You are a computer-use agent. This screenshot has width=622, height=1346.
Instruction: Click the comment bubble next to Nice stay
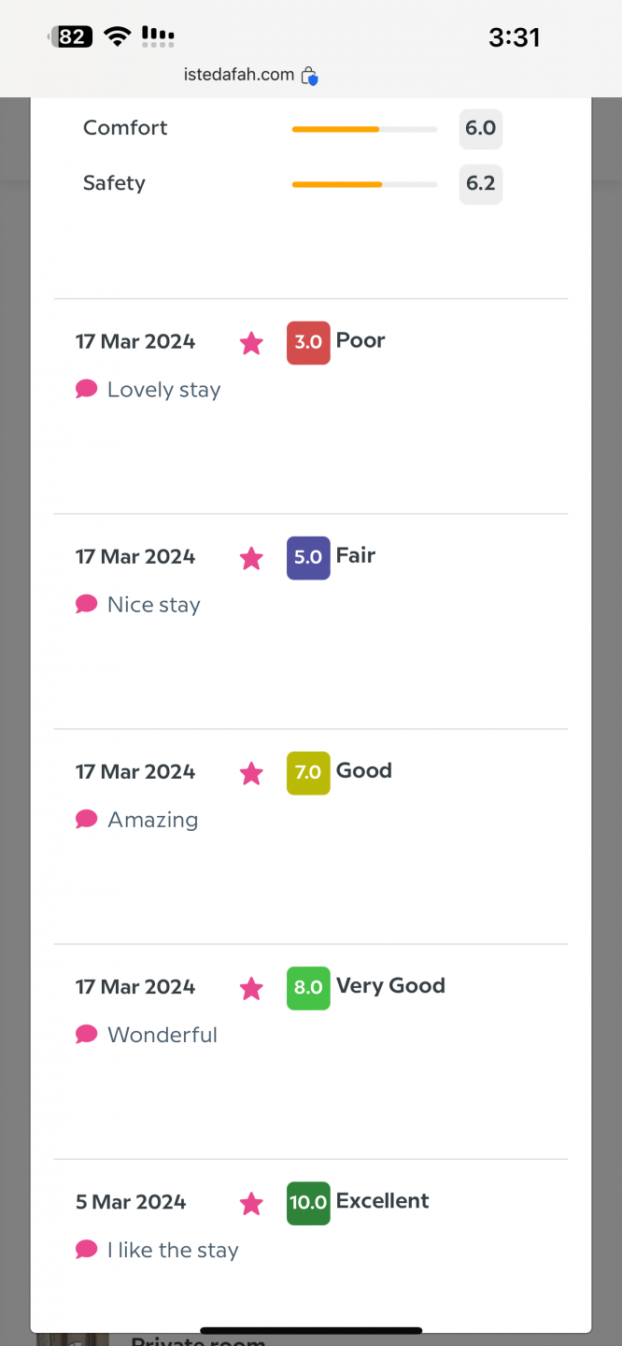(x=87, y=604)
